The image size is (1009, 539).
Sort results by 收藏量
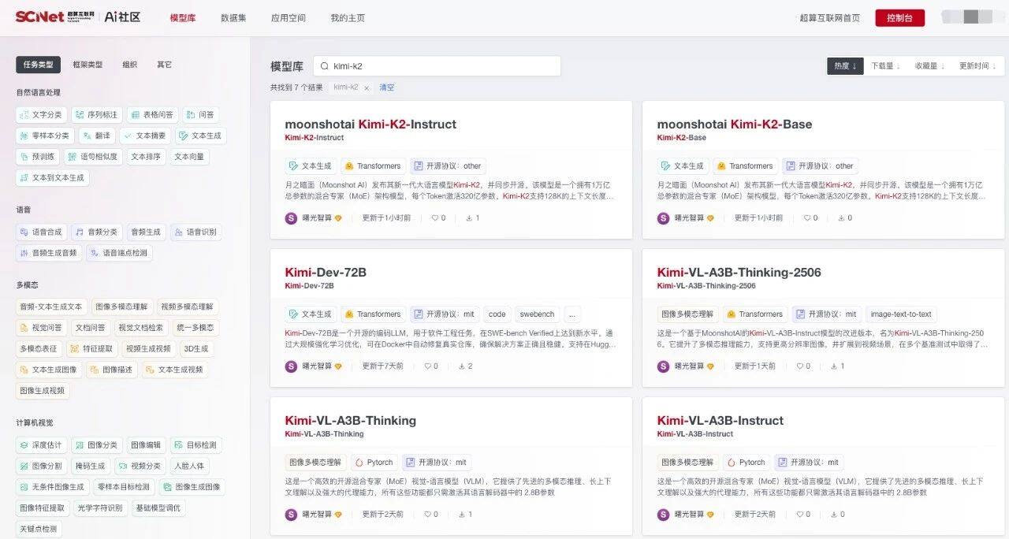tap(929, 66)
